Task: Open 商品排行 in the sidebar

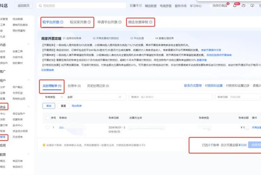Action: (x=18, y=167)
